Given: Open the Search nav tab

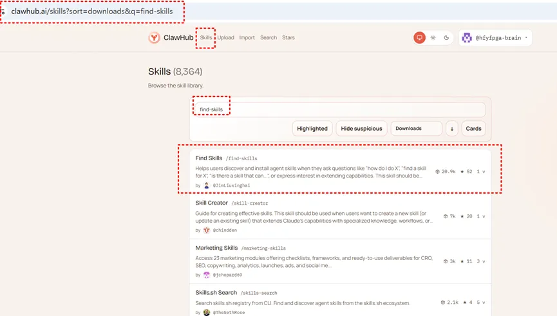Looking at the screenshot, I should coord(269,37).
